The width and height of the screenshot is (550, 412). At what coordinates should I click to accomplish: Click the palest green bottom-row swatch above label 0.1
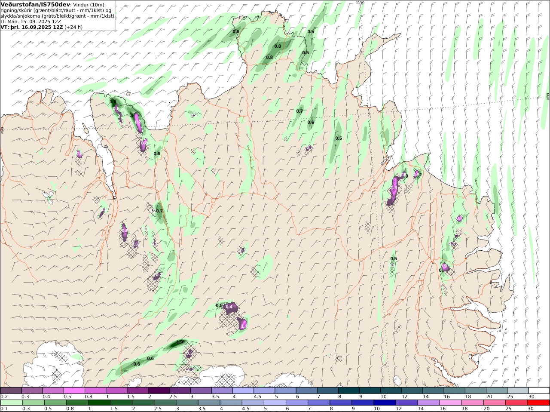[11, 403]
